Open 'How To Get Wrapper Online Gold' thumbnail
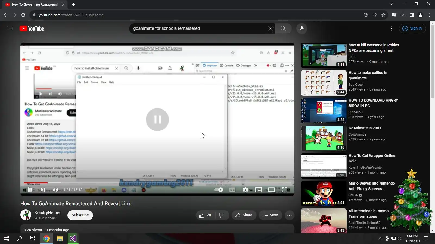The height and width of the screenshot is (244, 435). click(324, 166)
